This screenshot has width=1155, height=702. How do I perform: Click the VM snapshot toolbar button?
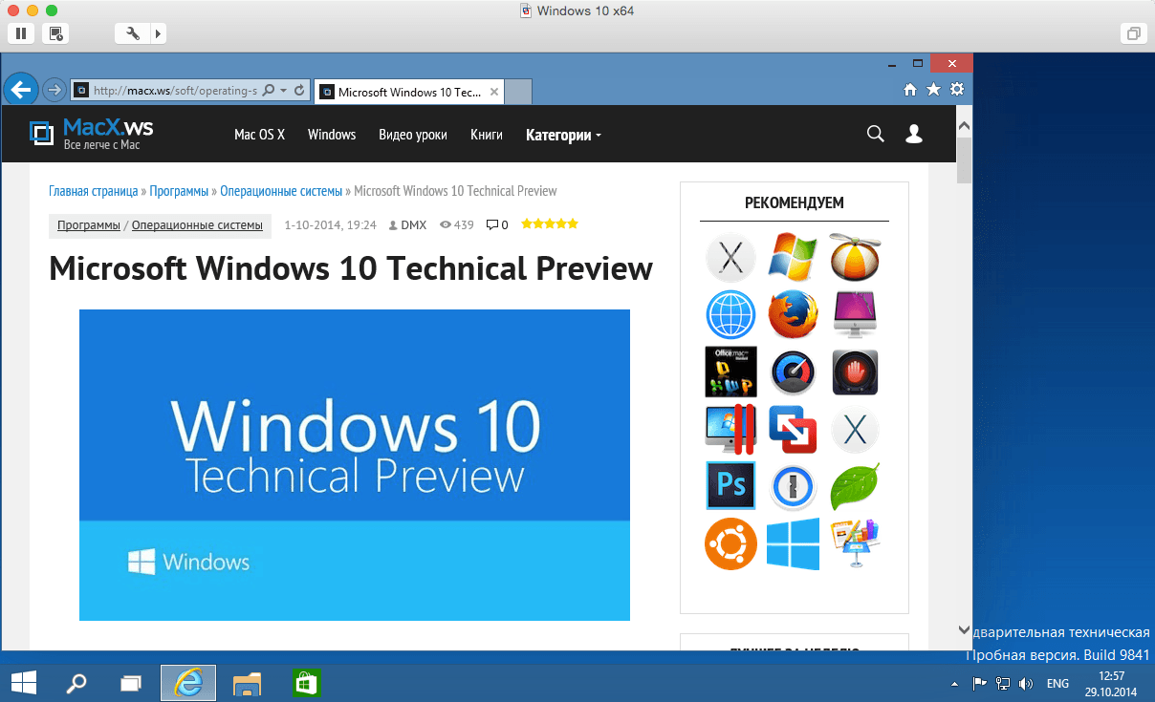[56, 33]
